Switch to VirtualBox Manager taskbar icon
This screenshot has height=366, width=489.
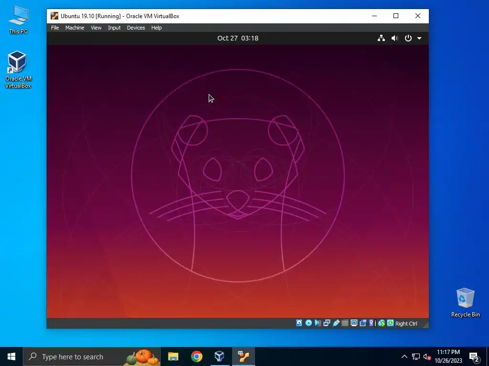(x=220, y=356)
